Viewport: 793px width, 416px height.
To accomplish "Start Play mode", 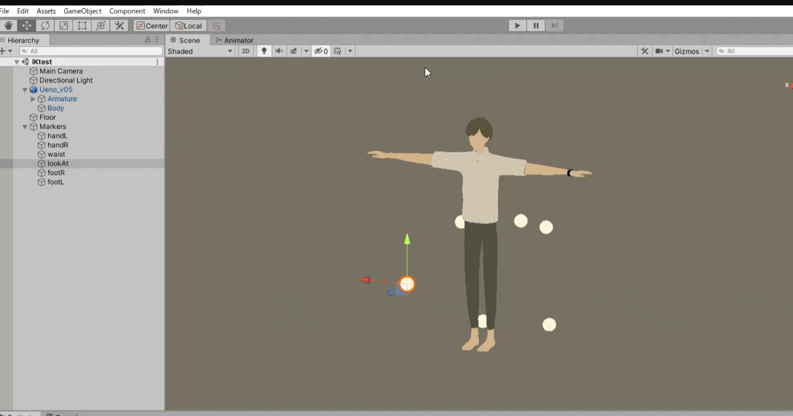I will (x=518, y=26).
